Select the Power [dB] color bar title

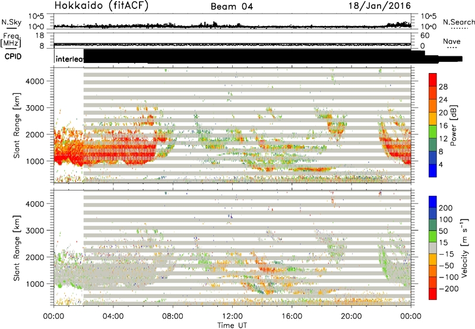454,125
